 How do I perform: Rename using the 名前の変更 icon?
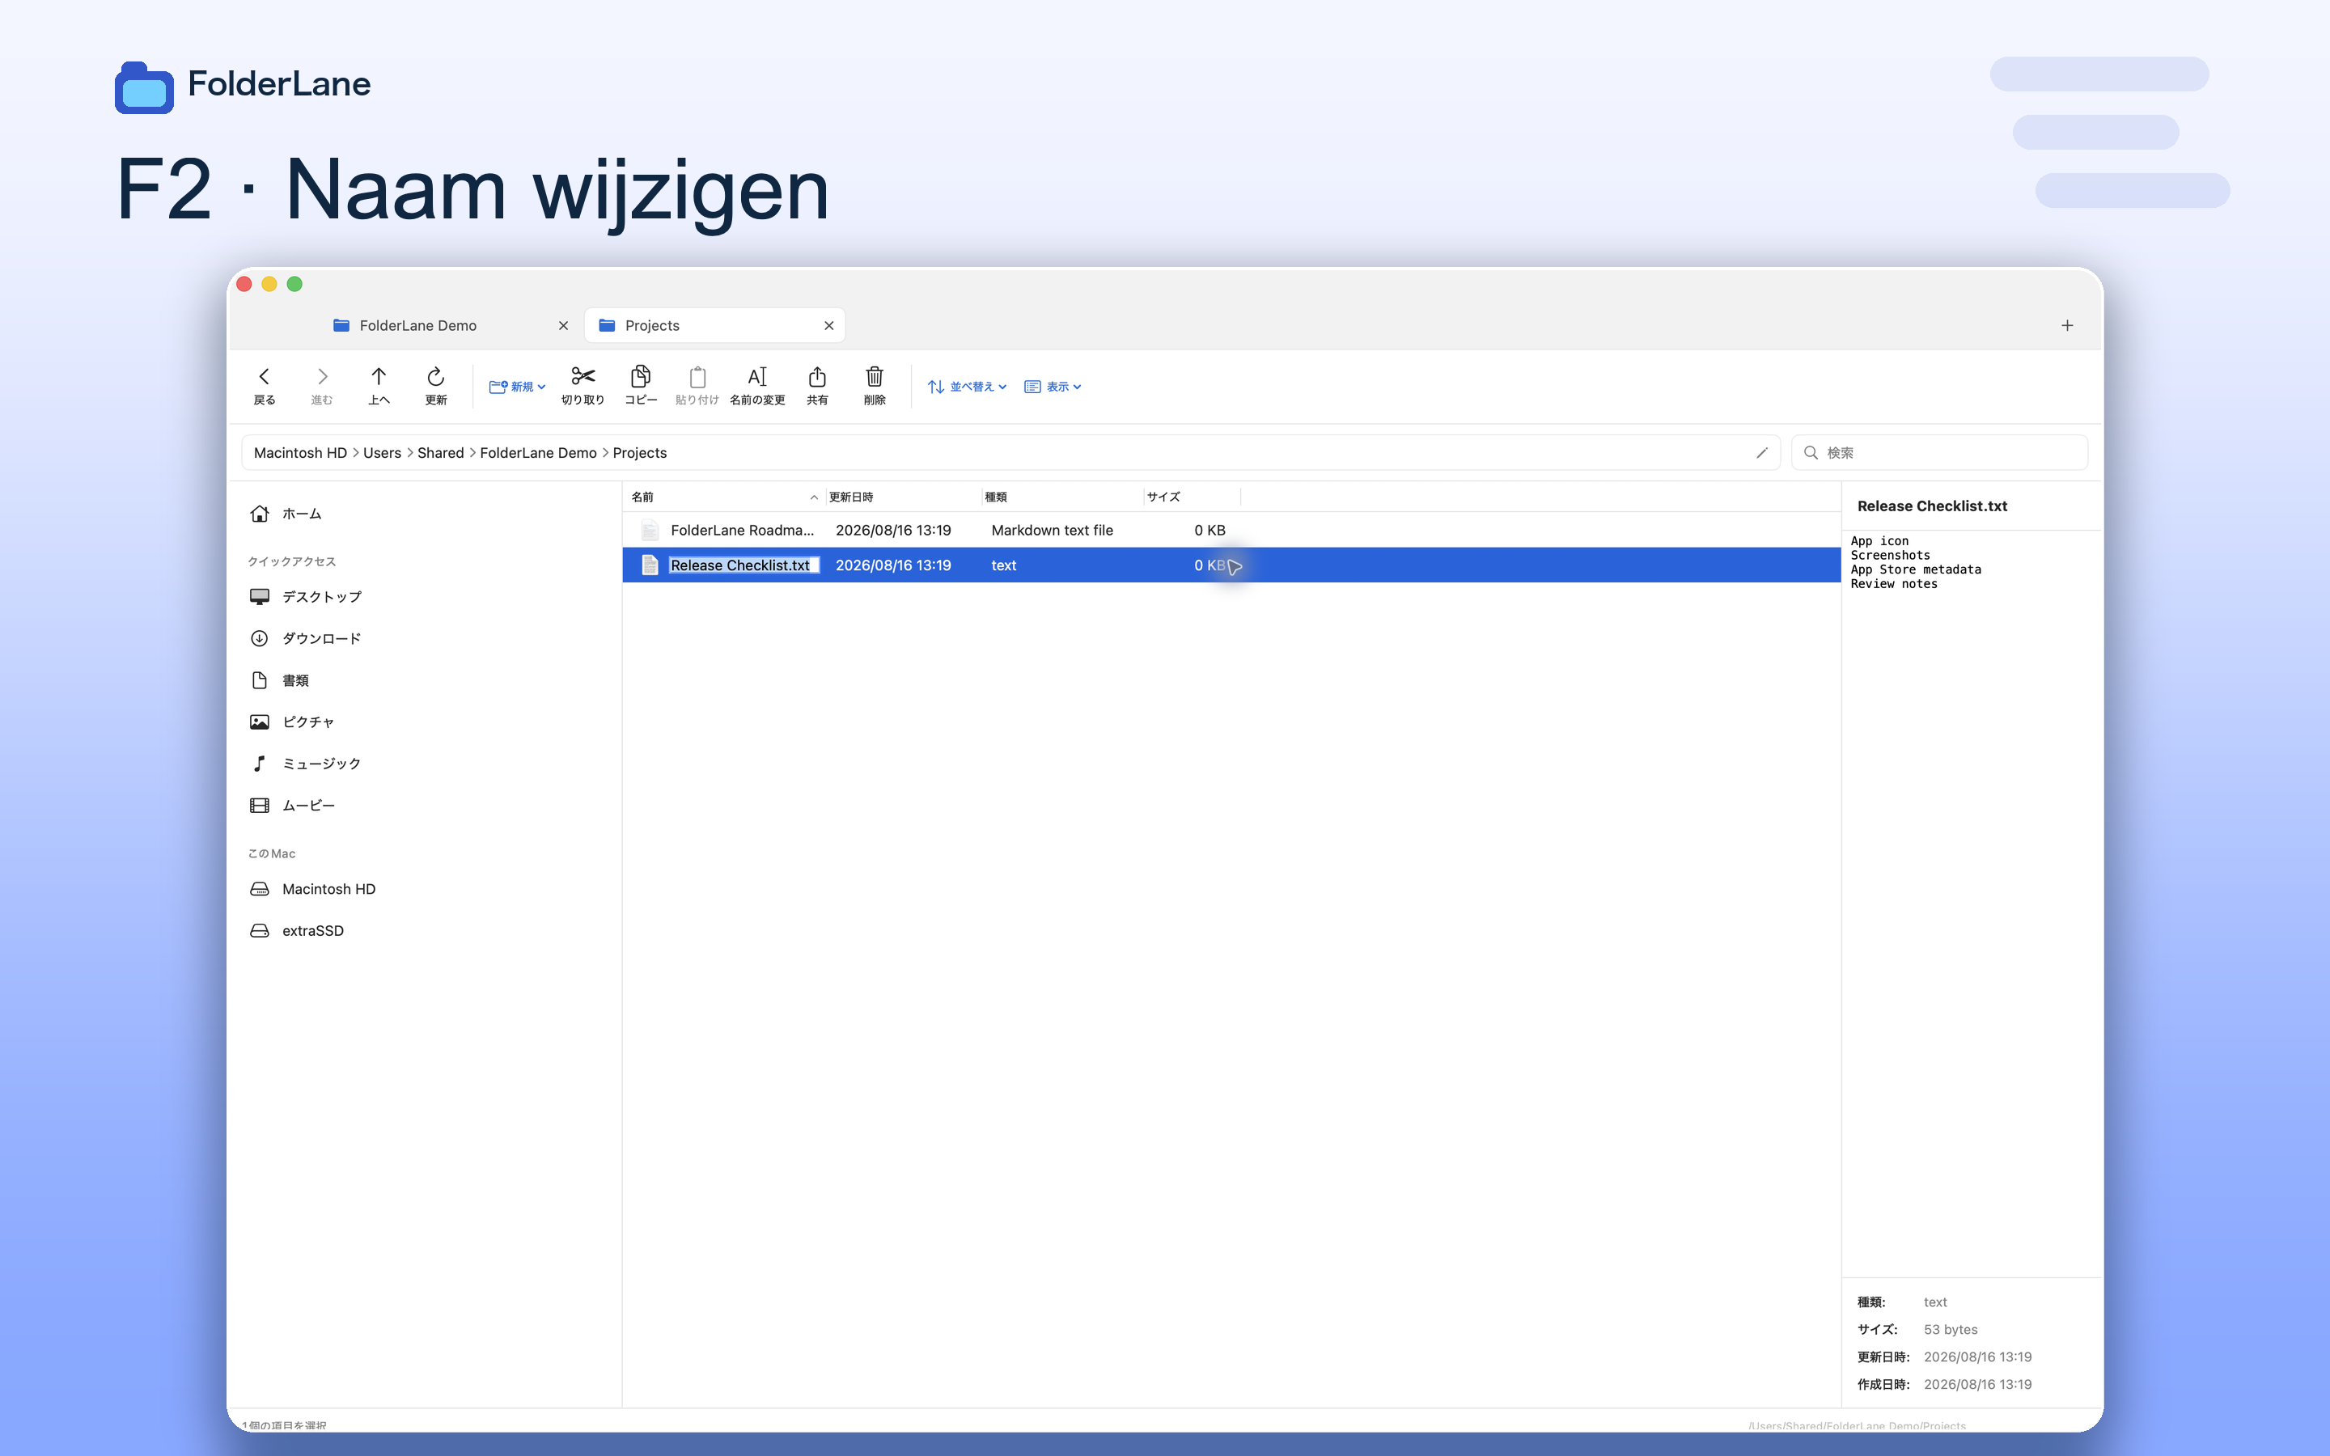click(758, 385)
